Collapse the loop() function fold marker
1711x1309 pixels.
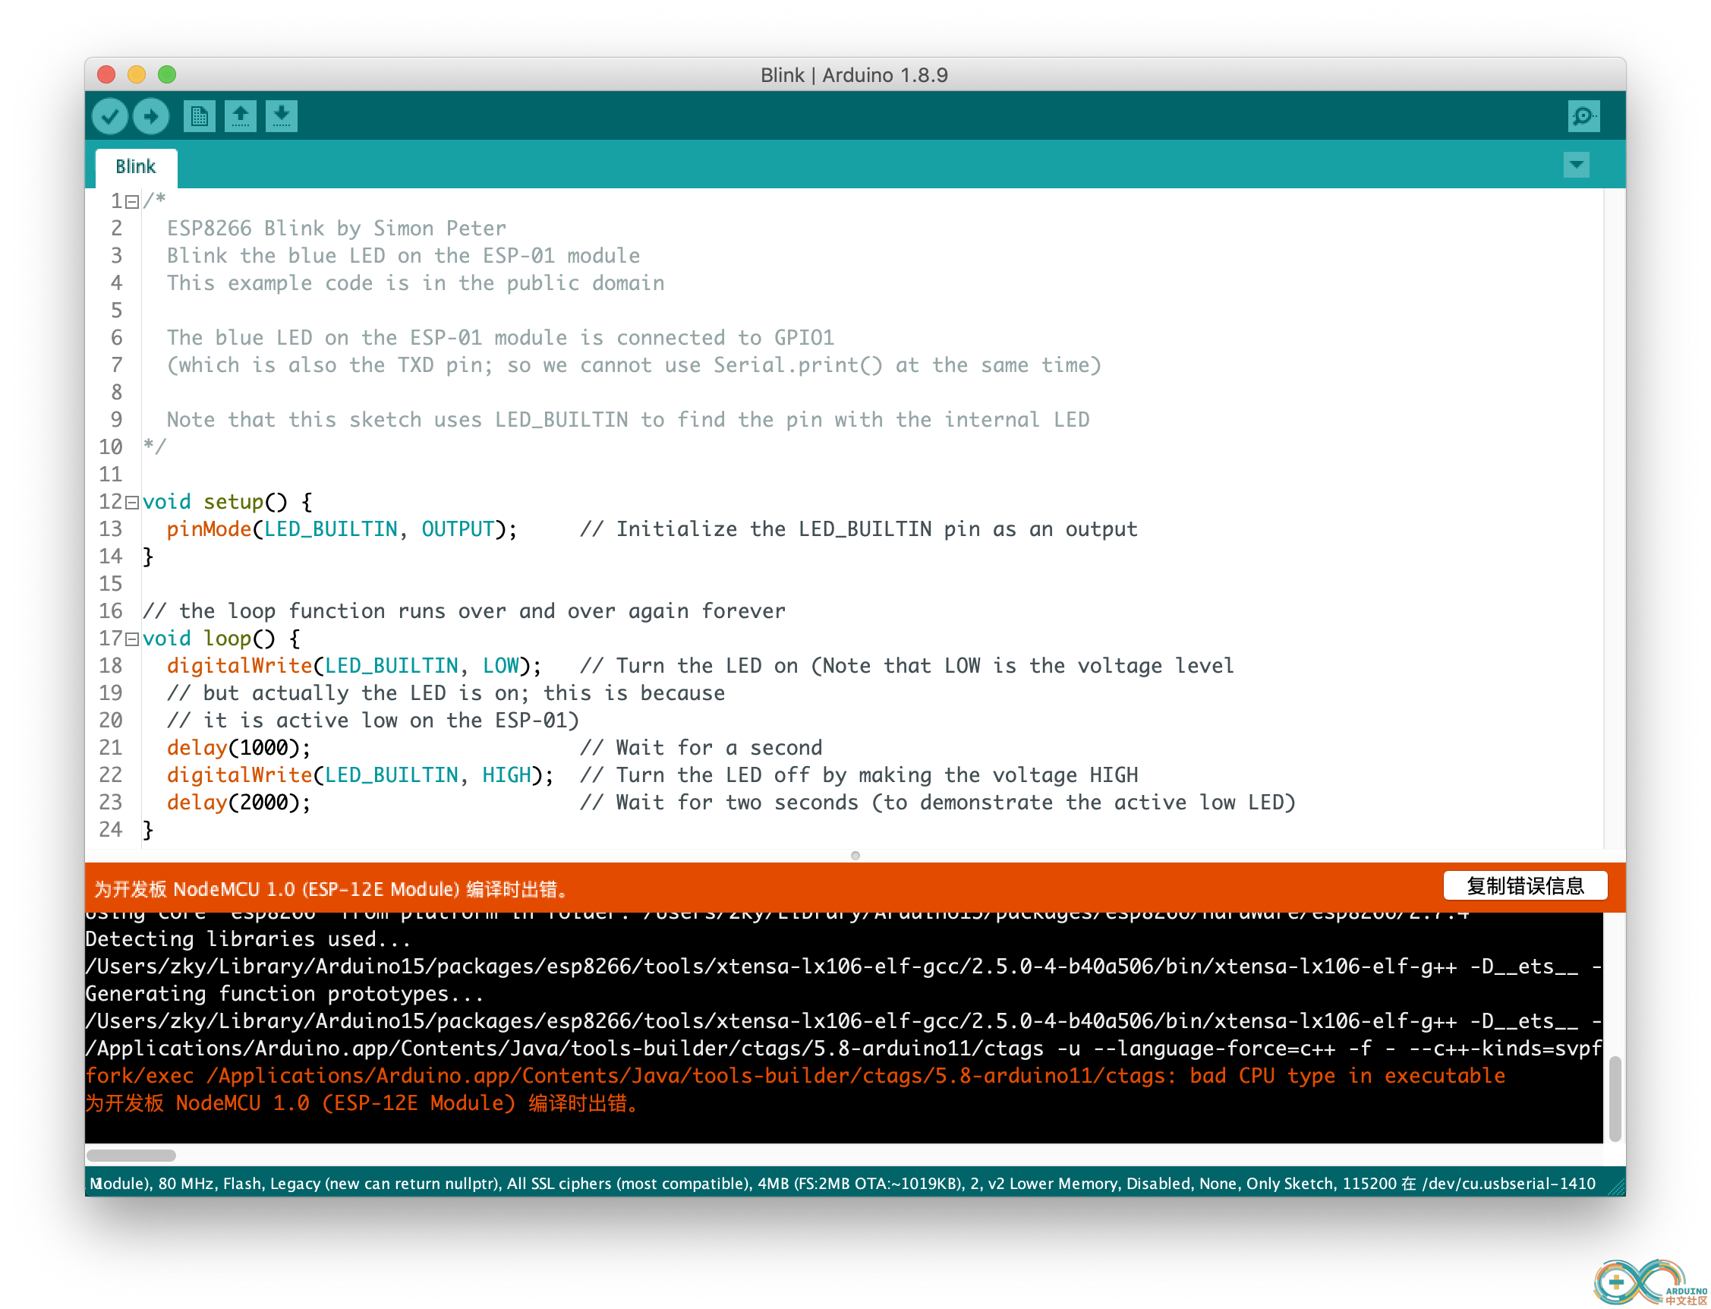(x=132, y=640)
